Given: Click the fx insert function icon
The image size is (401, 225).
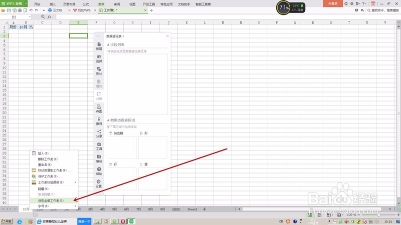Looking at the screenshot, I should 49,17.
